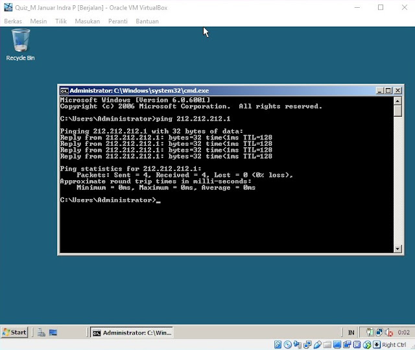Click the Safely Remove Hardware tray icon
The image size is (415, 350).
point(370,332)
